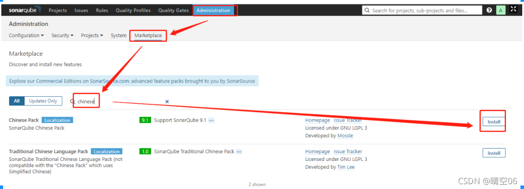Click Traditional Chinese Language Pack title
This screenshot has width=524, height=189.
[48, 151]
